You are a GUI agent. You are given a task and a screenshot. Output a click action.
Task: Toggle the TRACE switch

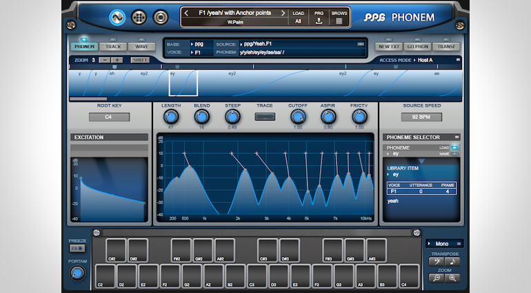[x=264, y=117]
